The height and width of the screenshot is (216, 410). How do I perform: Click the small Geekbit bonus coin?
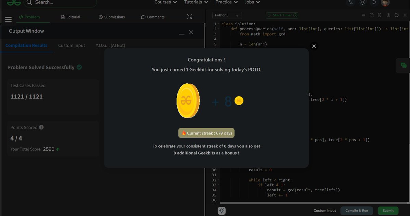click(239, 100)
